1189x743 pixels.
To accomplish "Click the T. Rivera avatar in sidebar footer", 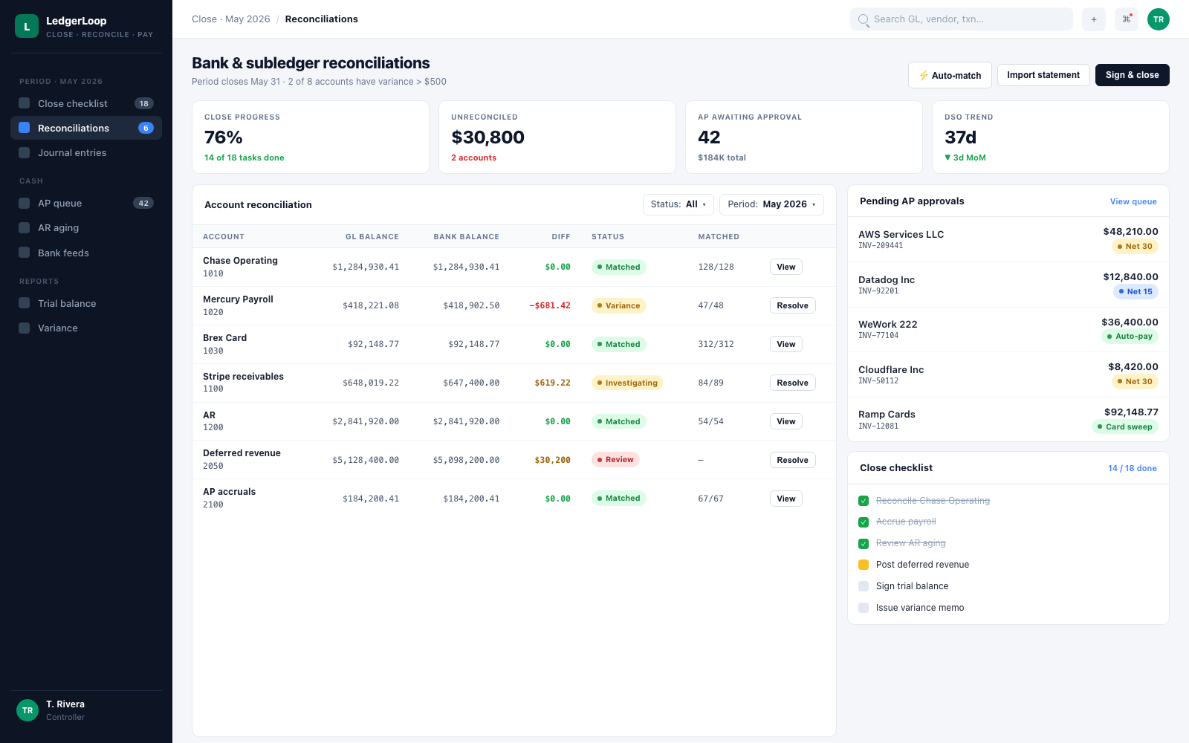I will click(x=27, y=710).
